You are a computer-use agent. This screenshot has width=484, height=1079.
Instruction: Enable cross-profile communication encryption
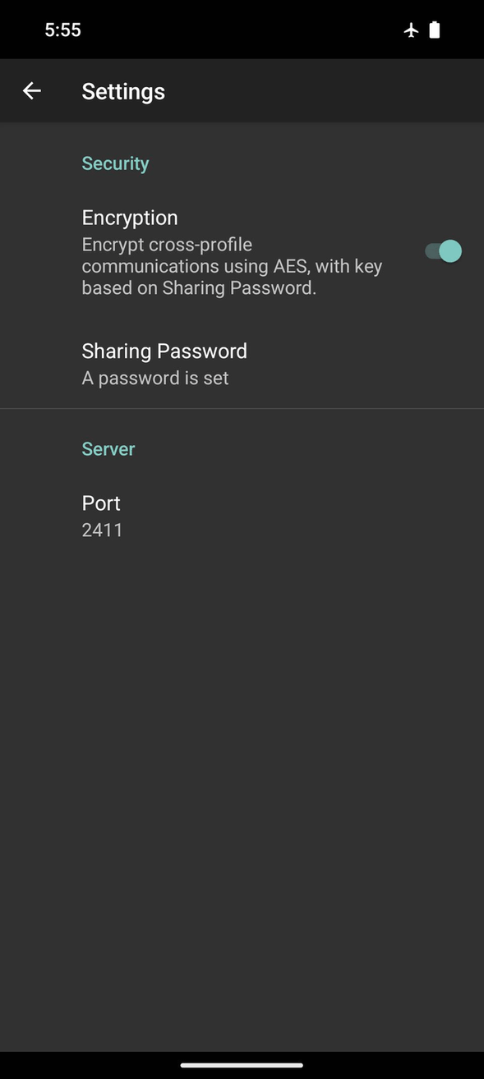[442, 251]
